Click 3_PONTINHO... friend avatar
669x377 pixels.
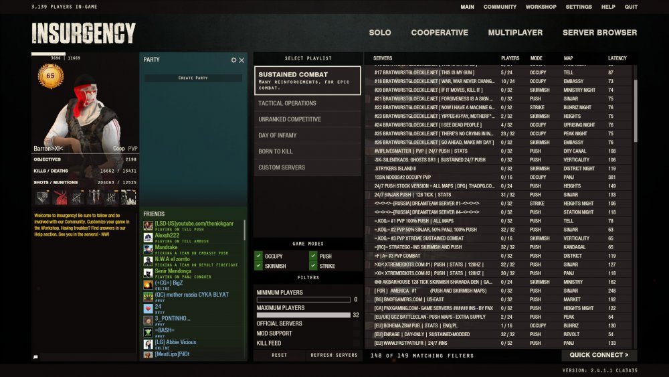coord(148,321)
